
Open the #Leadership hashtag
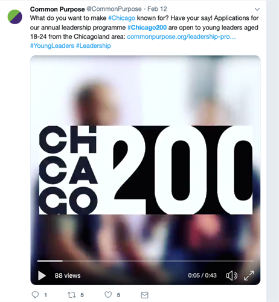94,46
